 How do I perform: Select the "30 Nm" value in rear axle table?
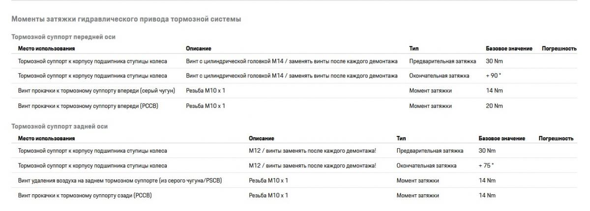(x=487, y=151)
